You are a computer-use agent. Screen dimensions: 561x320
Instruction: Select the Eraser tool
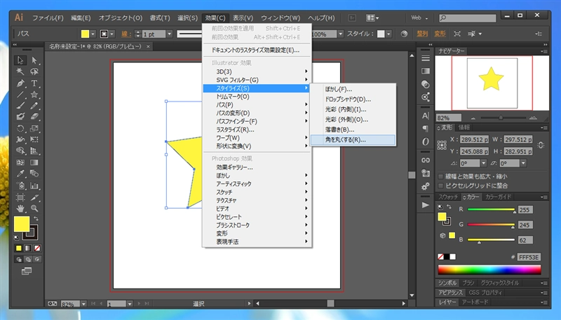point(34,116)
